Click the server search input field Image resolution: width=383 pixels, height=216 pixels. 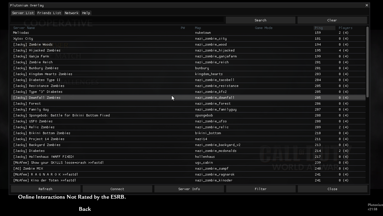click(x=117, y=20)
